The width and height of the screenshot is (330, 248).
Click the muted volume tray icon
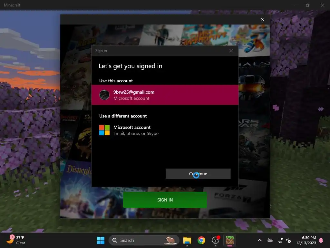288,240
